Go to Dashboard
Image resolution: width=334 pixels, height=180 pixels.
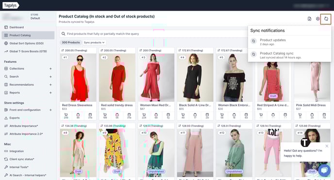(17, 27)
